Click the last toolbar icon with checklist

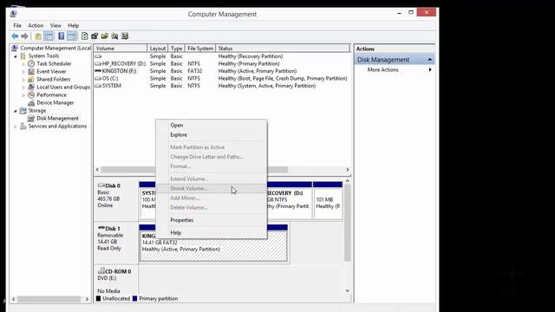tap(125, 36)
